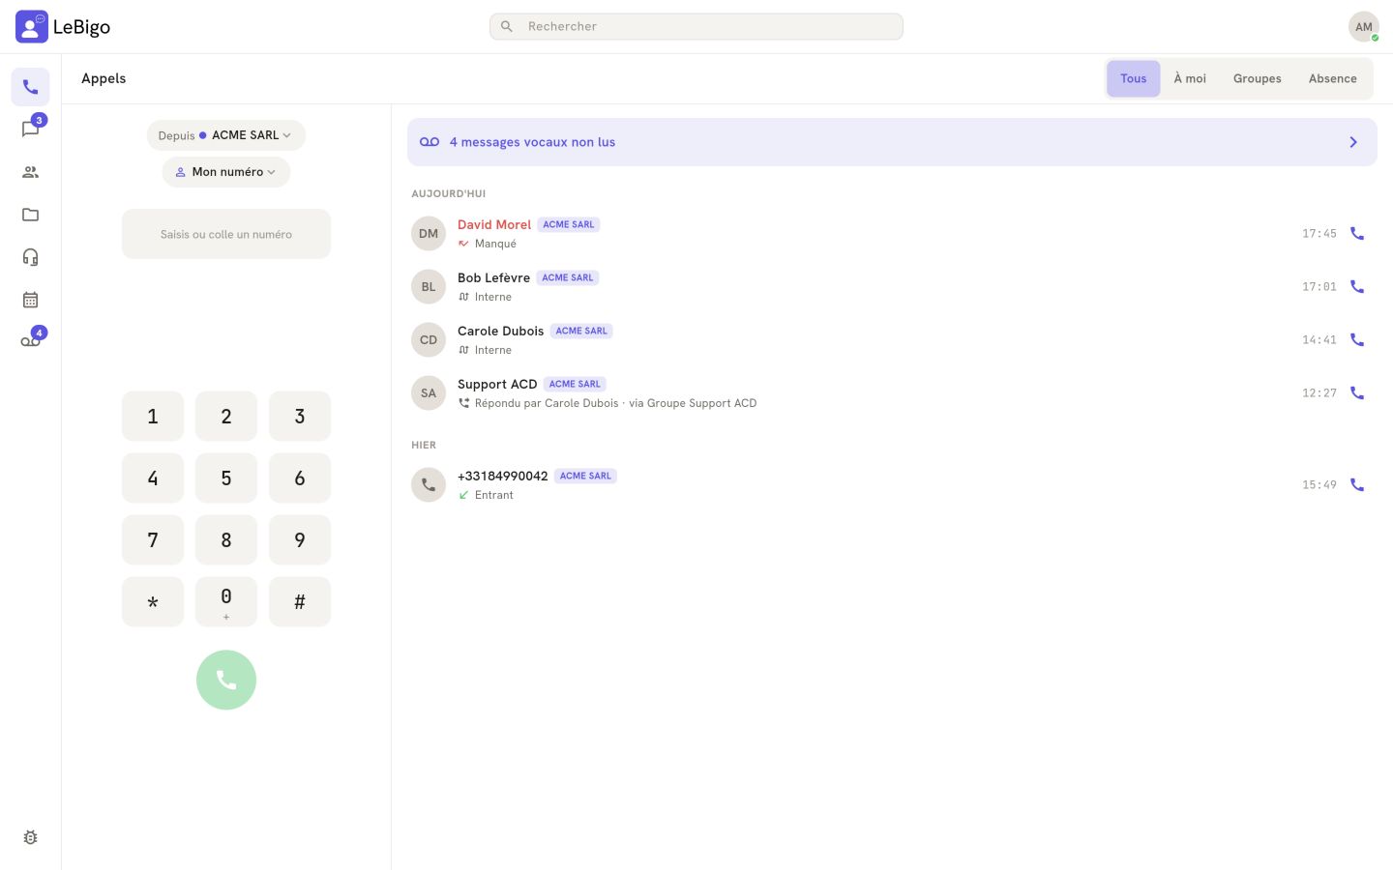1393x870 pixels.
Task: Dial digit 4 on keypad
Action: [153, 478]
